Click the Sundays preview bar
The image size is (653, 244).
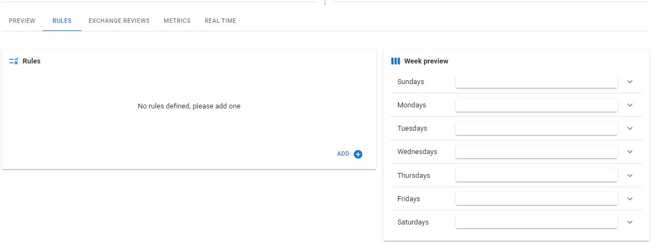click(x=536, y=82)
